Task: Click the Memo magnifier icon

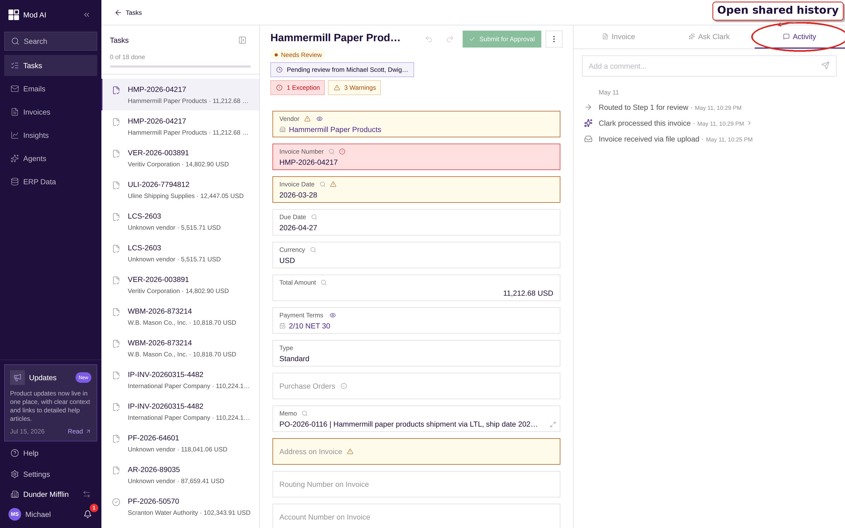Action: coord(304,413)
